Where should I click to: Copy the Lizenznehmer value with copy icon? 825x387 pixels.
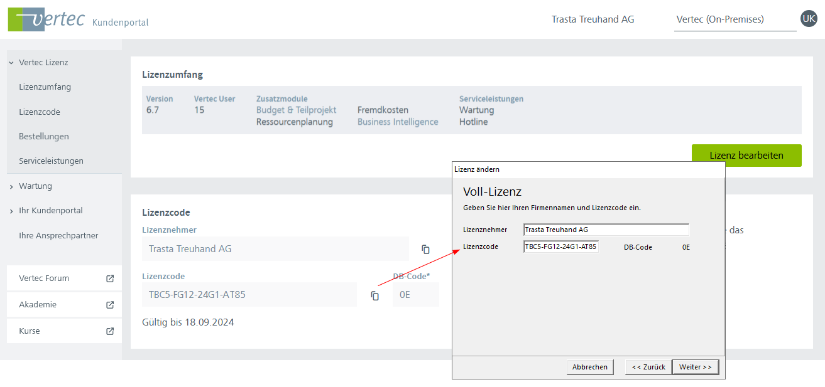click(x=425, y=249)
